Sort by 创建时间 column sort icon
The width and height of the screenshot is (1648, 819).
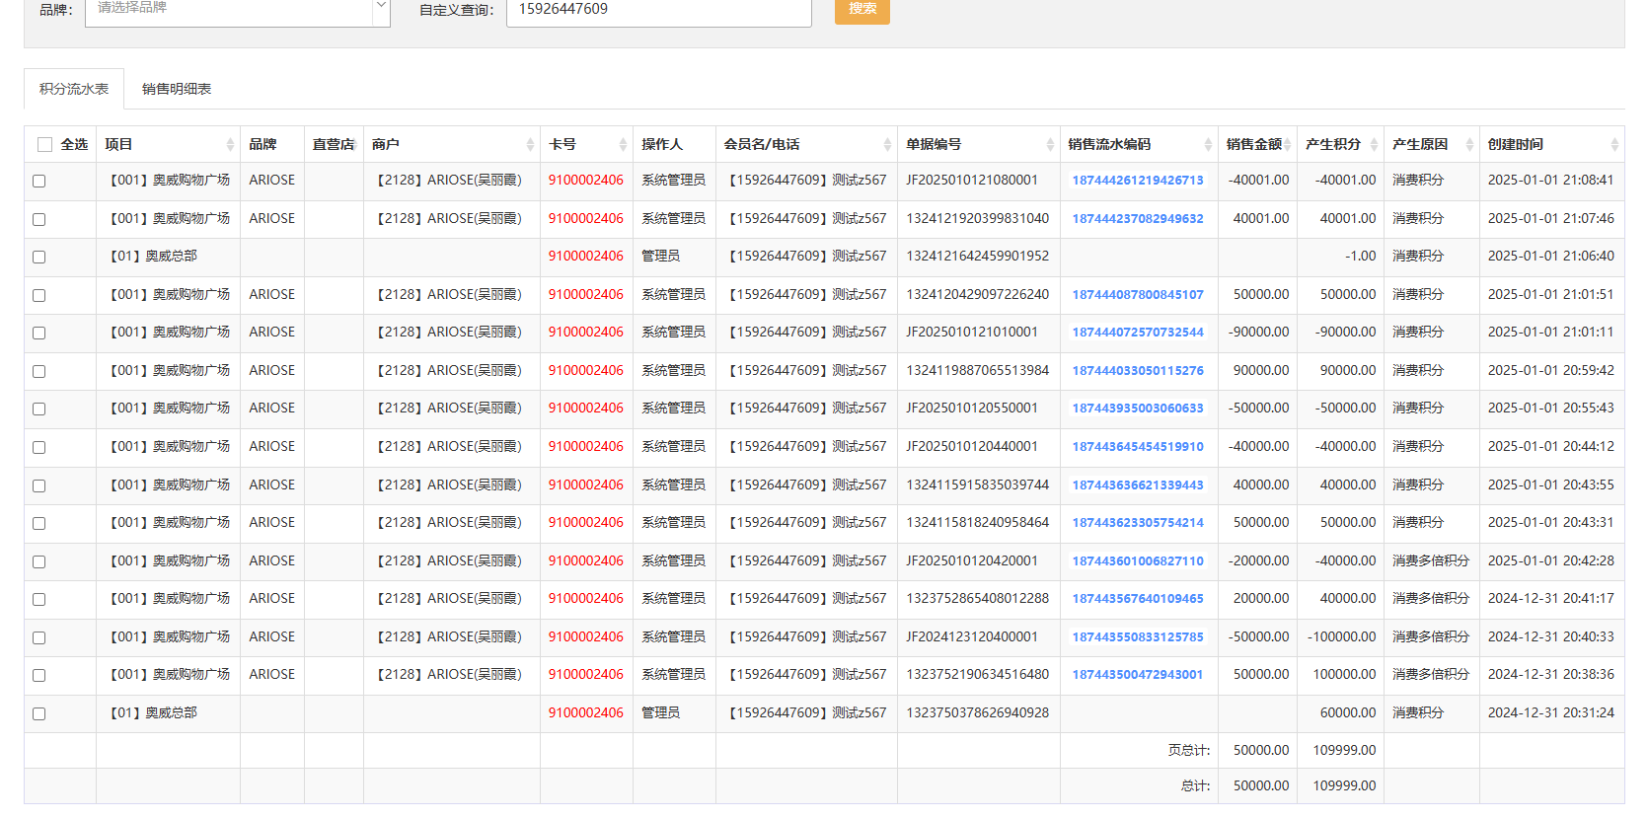point(1614,145)
